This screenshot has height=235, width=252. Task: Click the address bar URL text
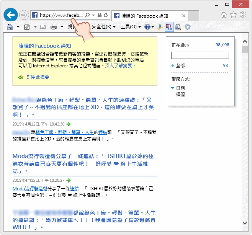(x=61, y=15)
